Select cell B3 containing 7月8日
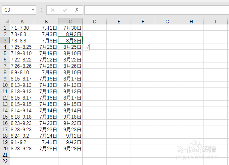 pyautogui.click(x=46, y=40)
